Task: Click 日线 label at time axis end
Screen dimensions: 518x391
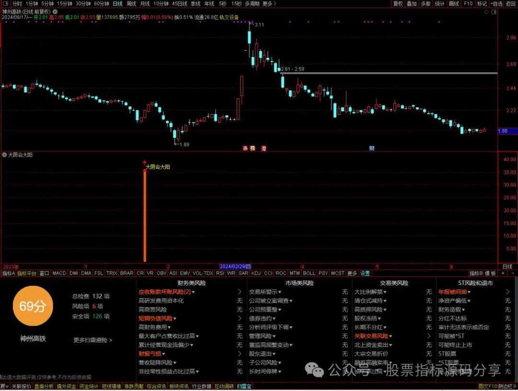Action: click(x=507, y=266)
